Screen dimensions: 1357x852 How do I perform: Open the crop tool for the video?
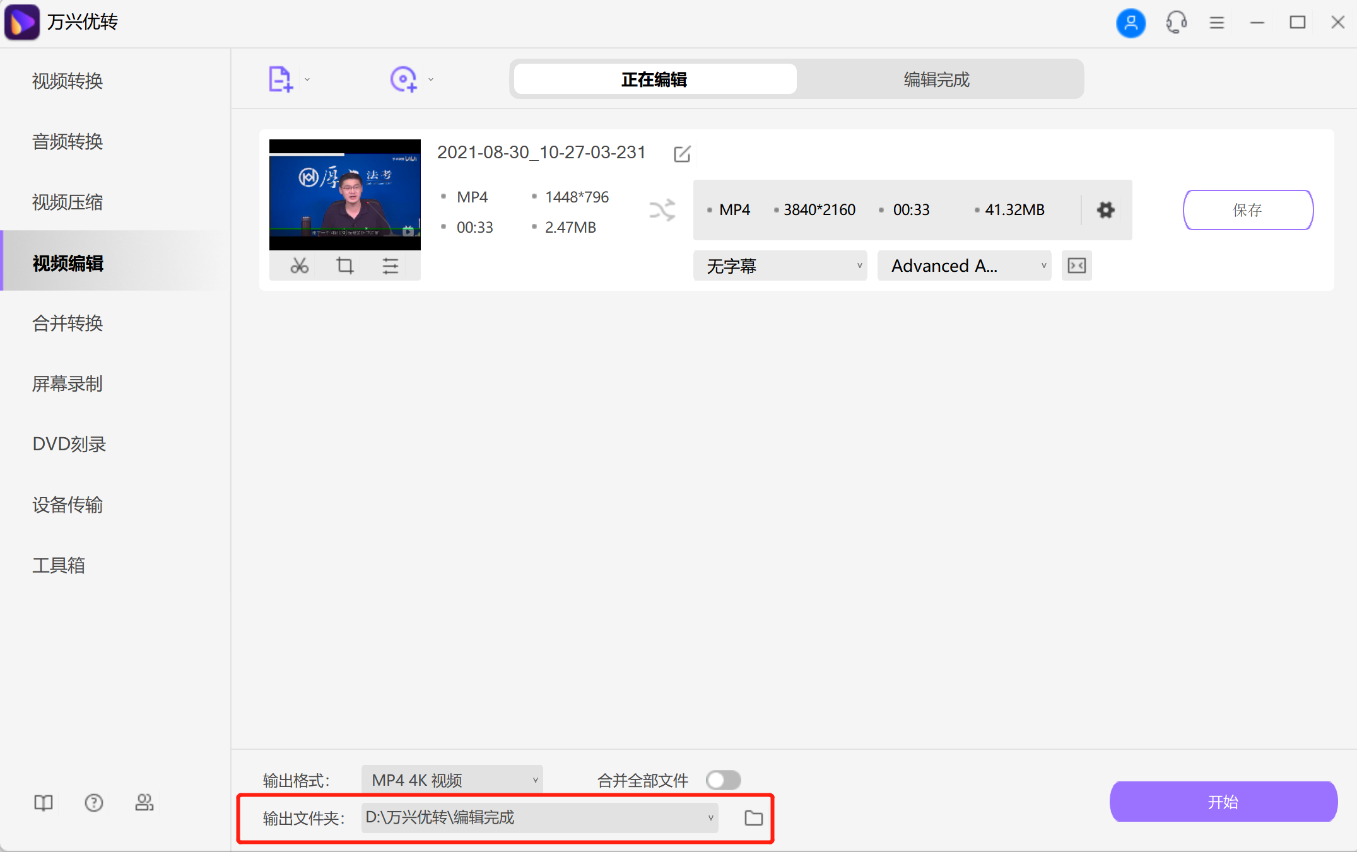(x=344, y=266)
